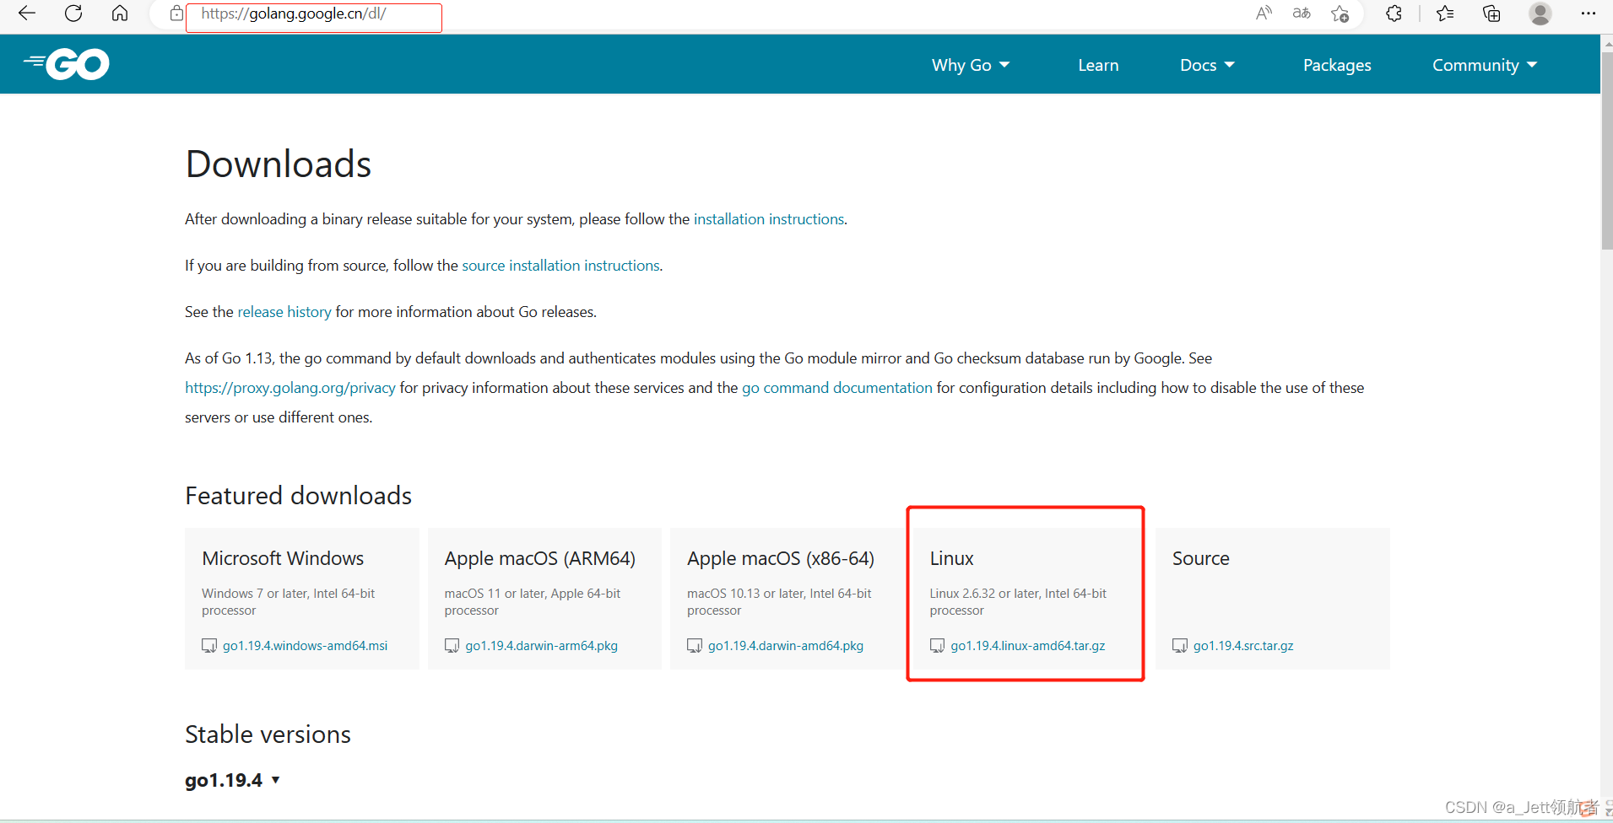This screenshot has width=1613, height=823.
Task: Download go1.19.4.darwin-arm64.pkg
Action: coord(542,646)
